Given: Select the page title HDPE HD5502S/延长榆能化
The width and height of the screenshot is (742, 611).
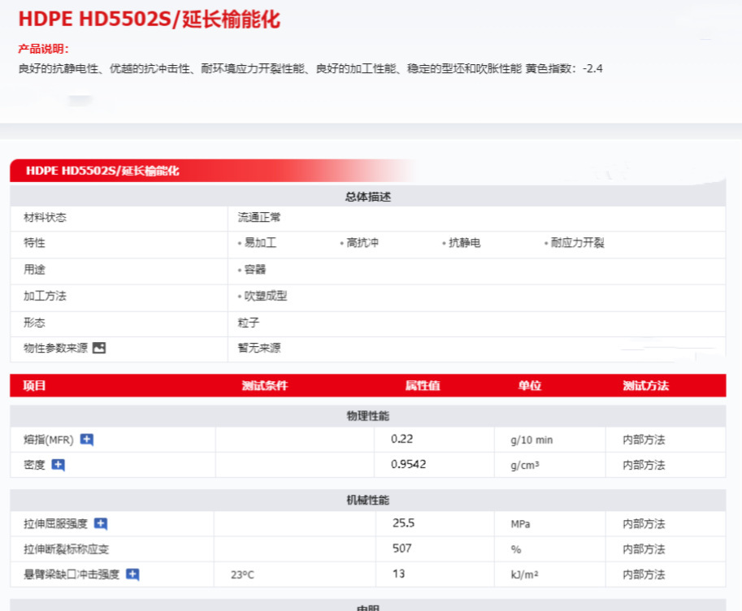Looking at the screenshot, I should (149, 19).
